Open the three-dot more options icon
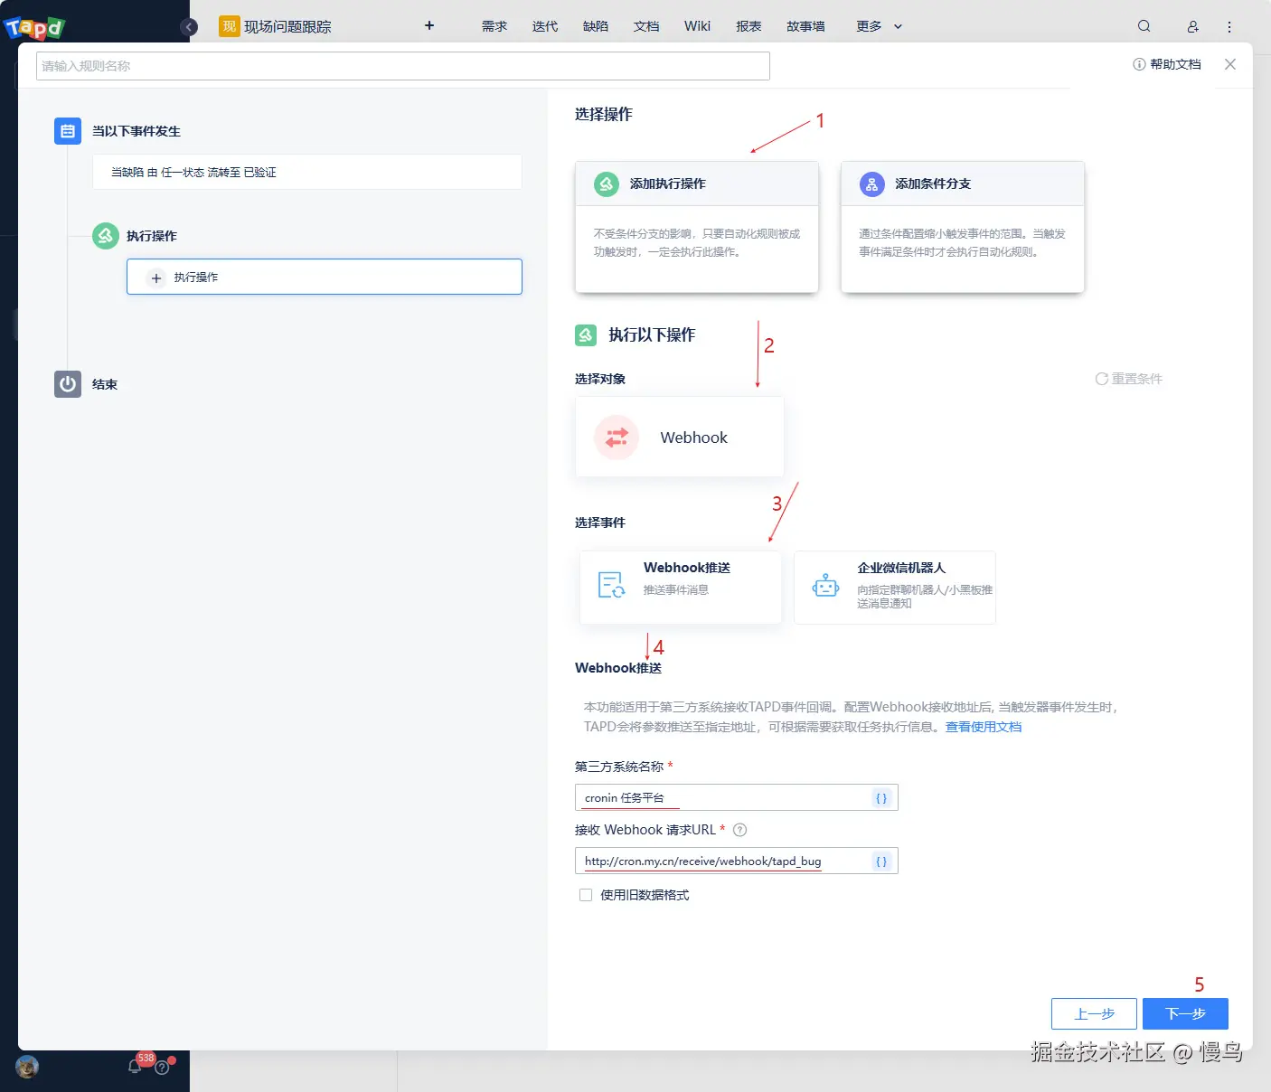 point(1229,26)
